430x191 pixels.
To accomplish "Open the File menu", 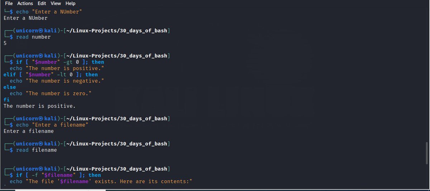I will pos(9,3).
